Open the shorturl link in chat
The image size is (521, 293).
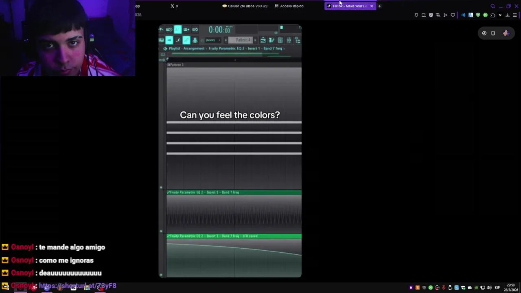click(77, 286)
